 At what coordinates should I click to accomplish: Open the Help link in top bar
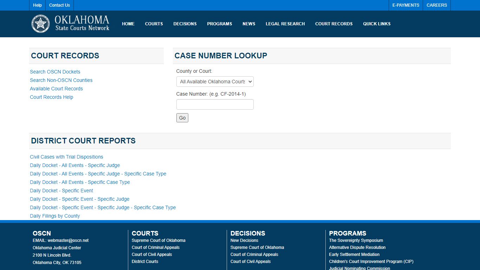coord(37,5)
